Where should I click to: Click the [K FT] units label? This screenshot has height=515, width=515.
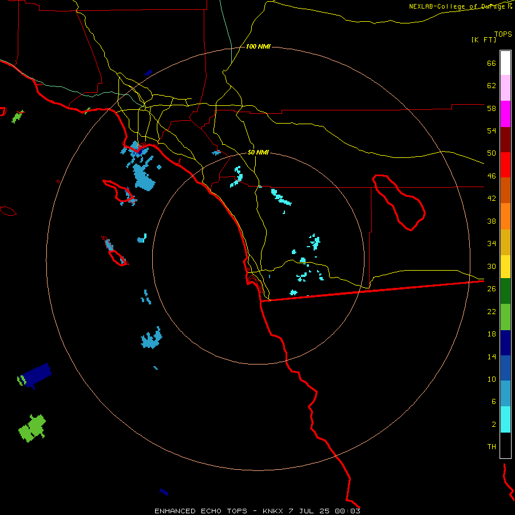pos(484,39)
